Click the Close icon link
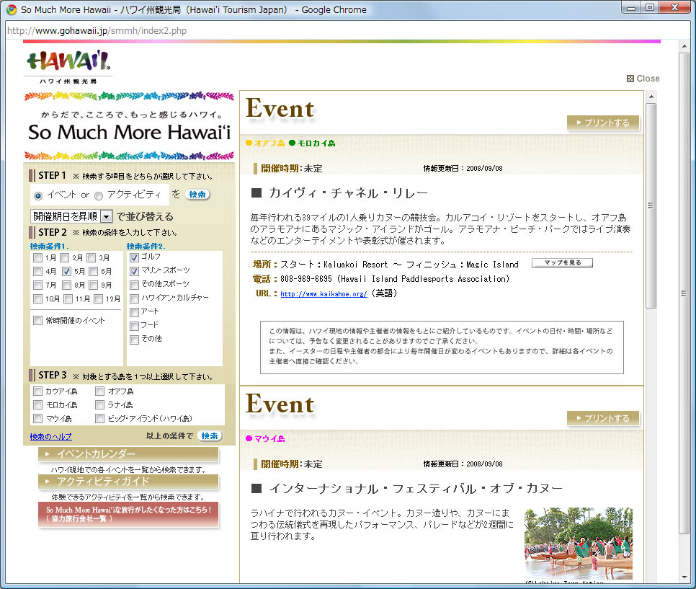 coord(643,79)
